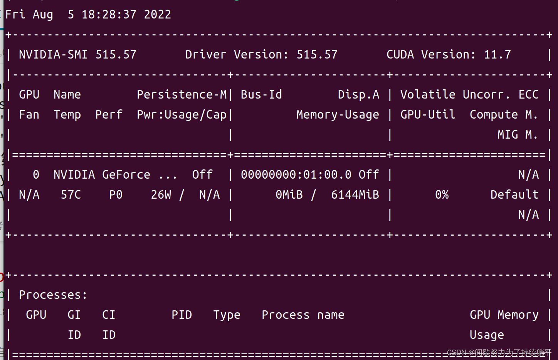Click the 'GPU-Util' header text
Screen dimensions: 558x360
428,115
